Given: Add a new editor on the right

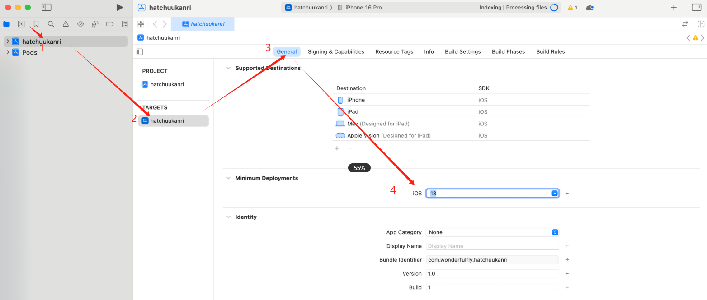Looking at the screenshot, I should coord(701,24).
